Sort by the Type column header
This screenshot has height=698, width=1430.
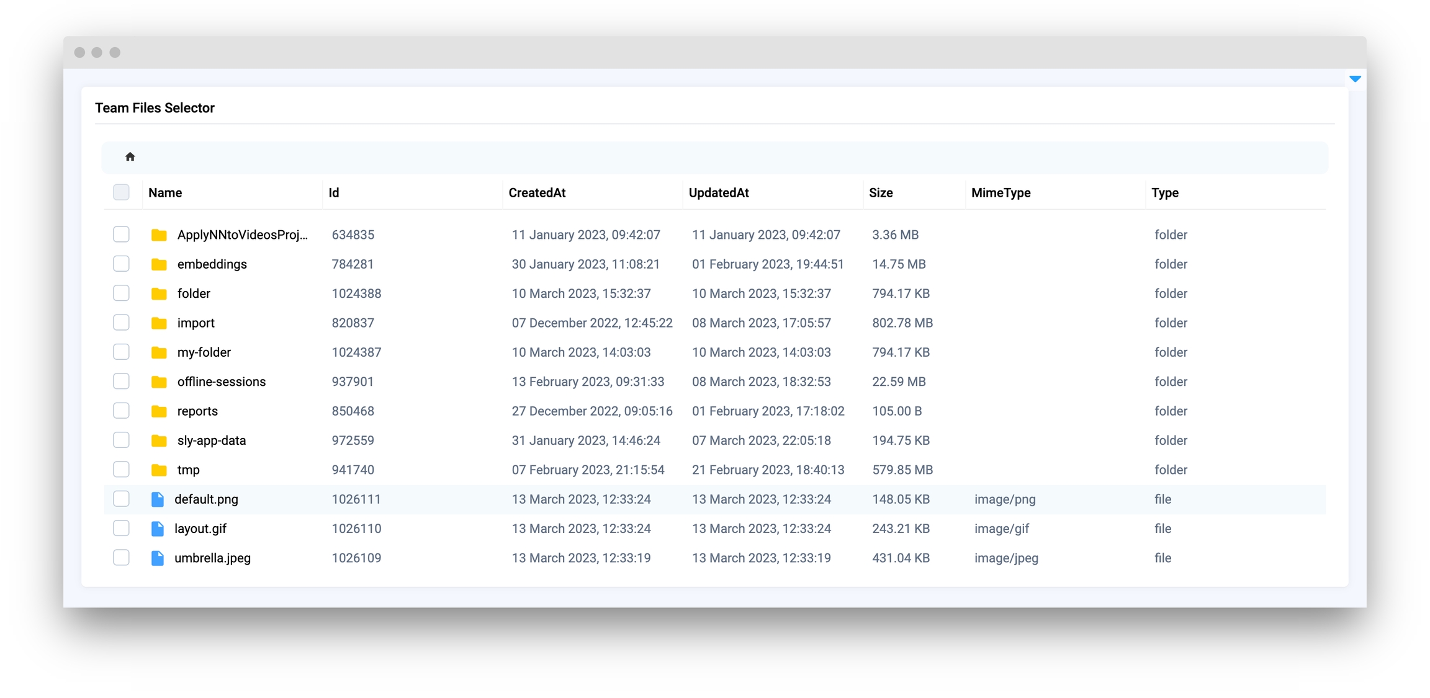pos(1165,193)
